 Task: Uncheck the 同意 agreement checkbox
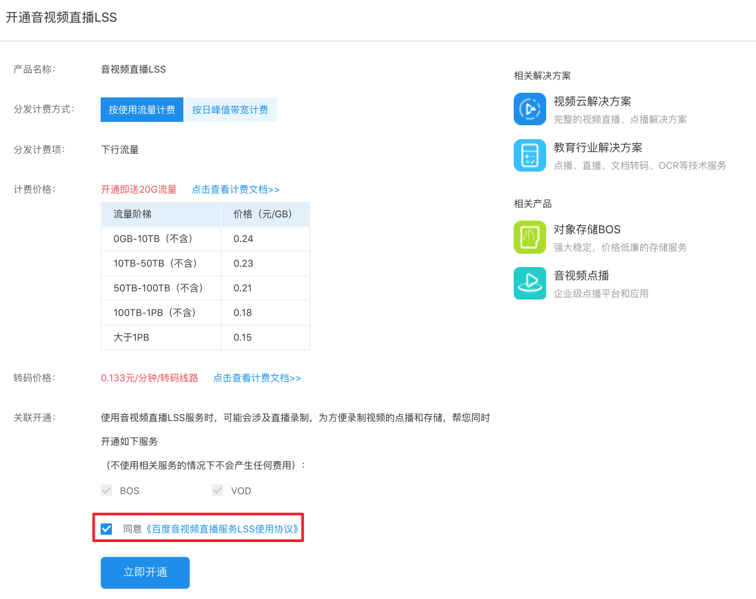tap(107, 529)
